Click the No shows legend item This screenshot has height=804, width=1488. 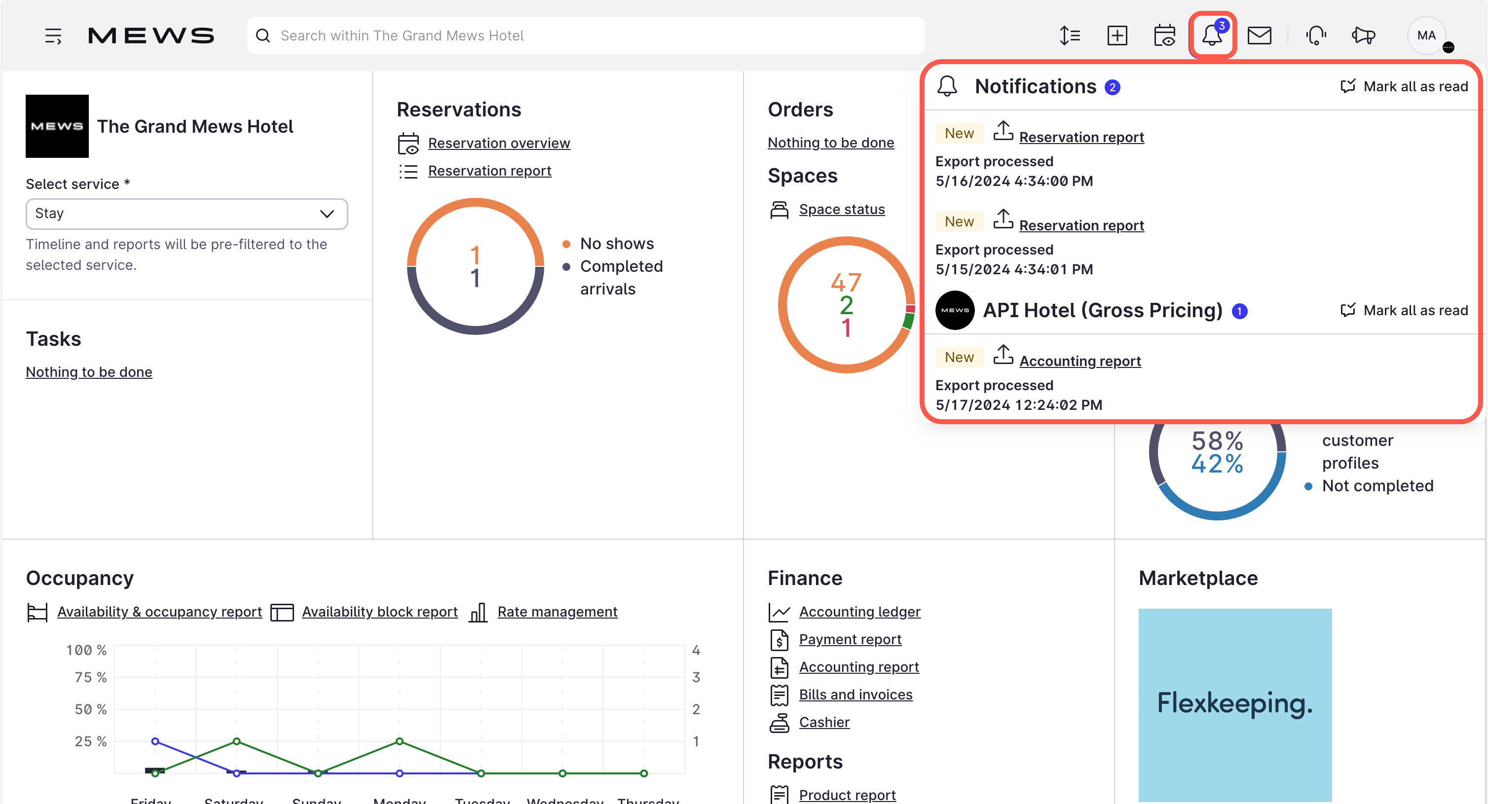pos(608,244)
